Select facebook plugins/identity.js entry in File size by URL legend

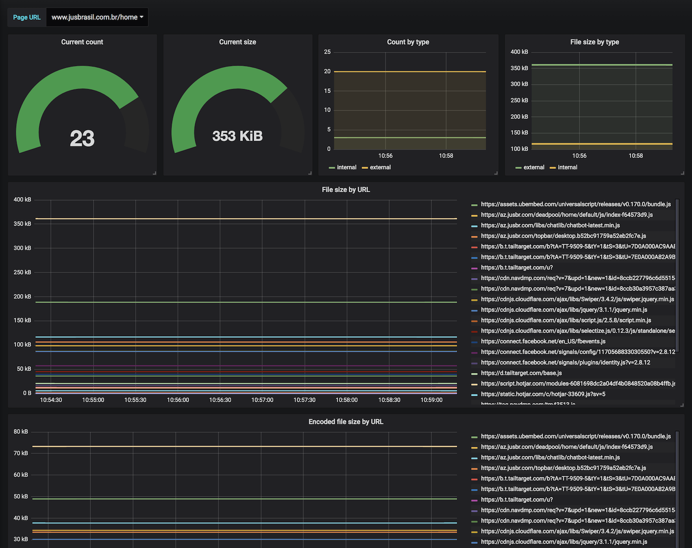[x=566, y=363]
